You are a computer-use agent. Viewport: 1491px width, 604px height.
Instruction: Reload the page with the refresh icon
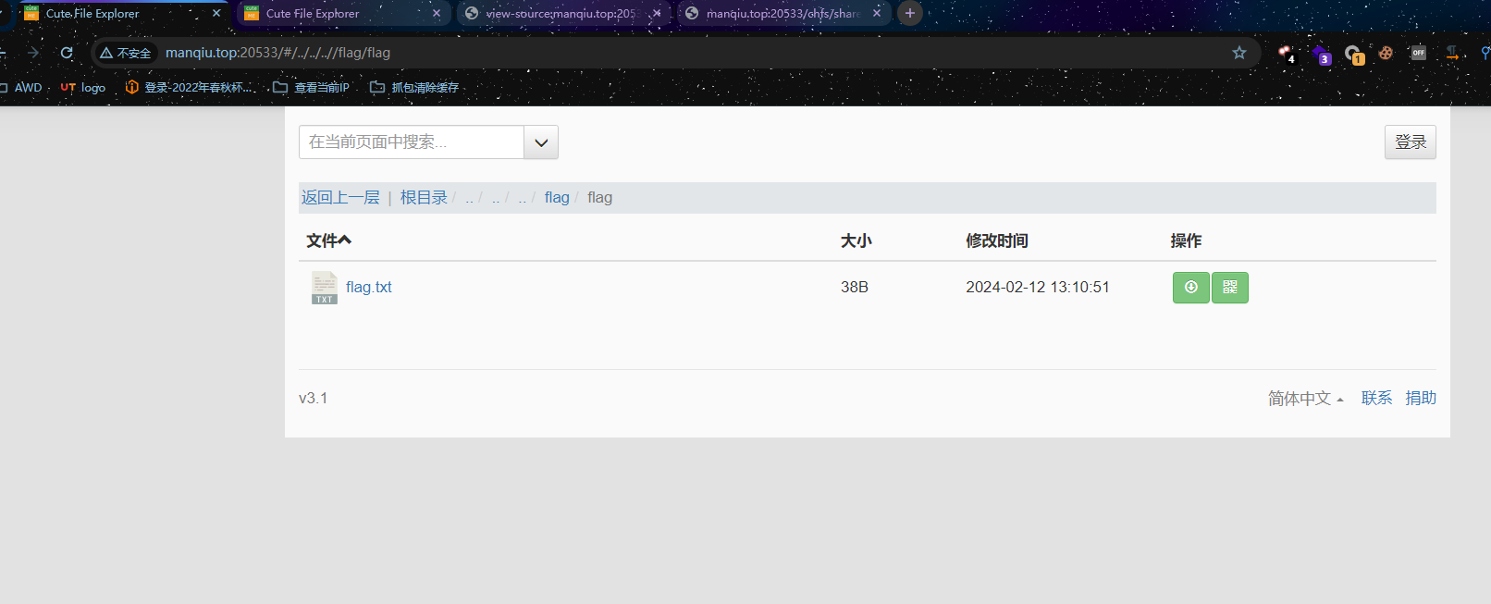(67, 53)
